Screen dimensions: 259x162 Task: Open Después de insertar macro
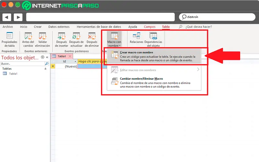click(62, 40)
